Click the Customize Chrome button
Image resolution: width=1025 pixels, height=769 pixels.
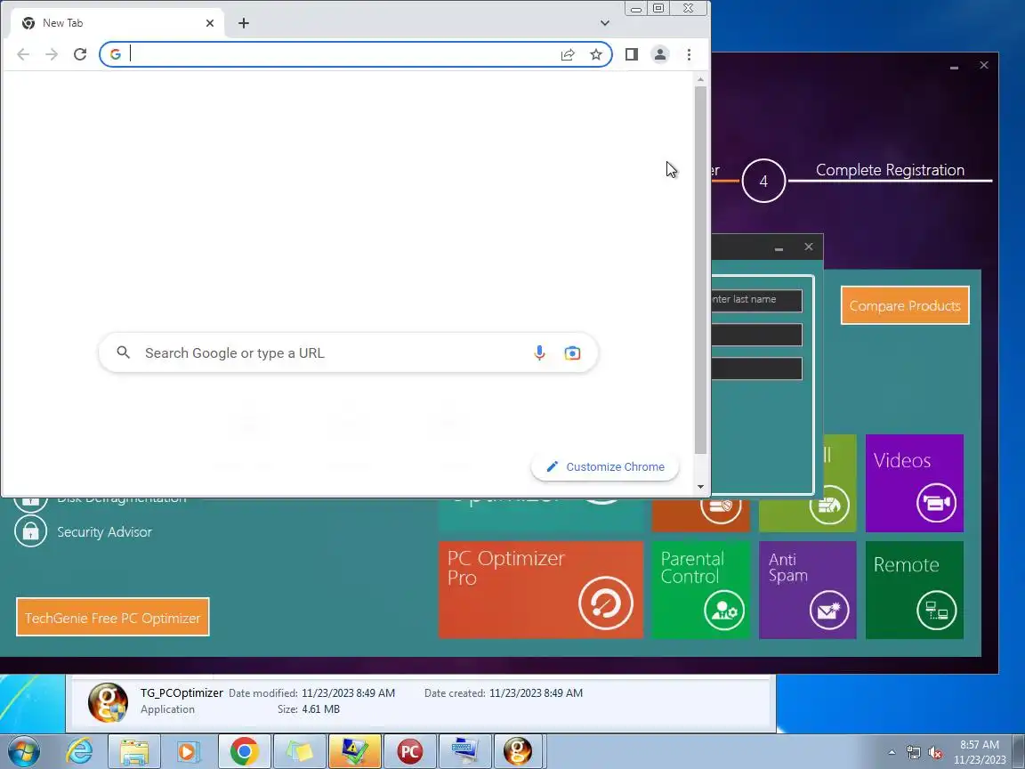pos(605,467)
